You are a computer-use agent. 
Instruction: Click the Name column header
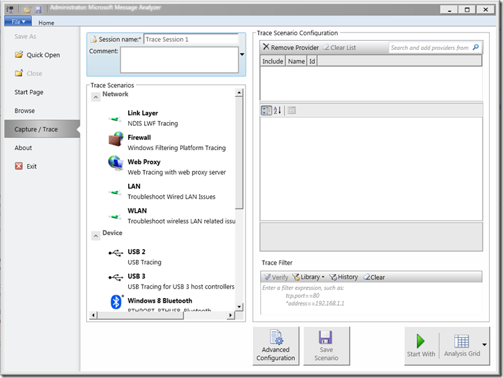(x=296, y=61)
